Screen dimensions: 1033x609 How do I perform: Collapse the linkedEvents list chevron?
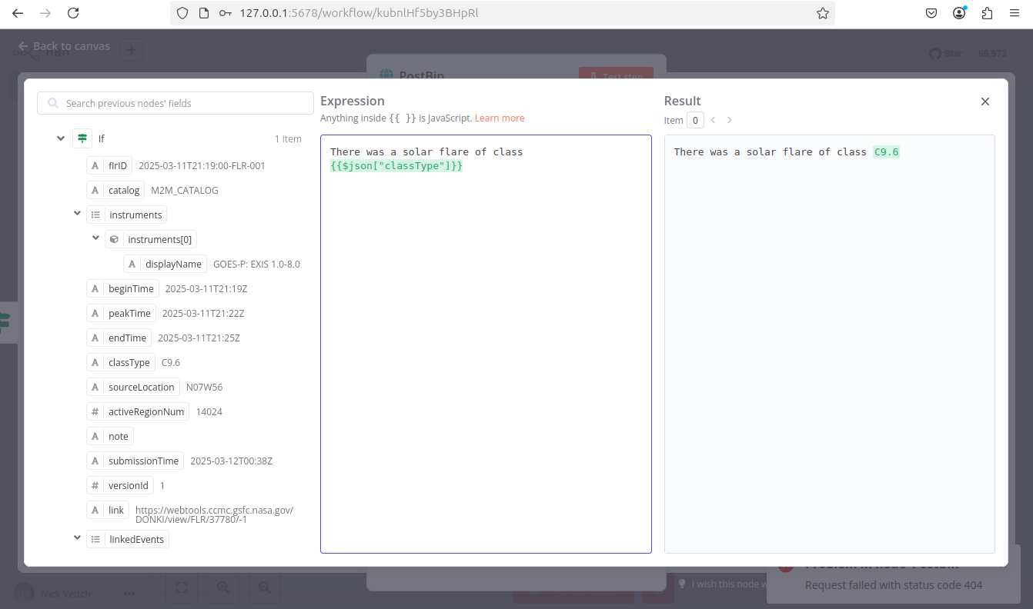[77, 538]
